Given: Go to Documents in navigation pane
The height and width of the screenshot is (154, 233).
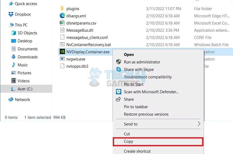Looking at the screenshot, I should pyautogui.click(x=28, y=49).
